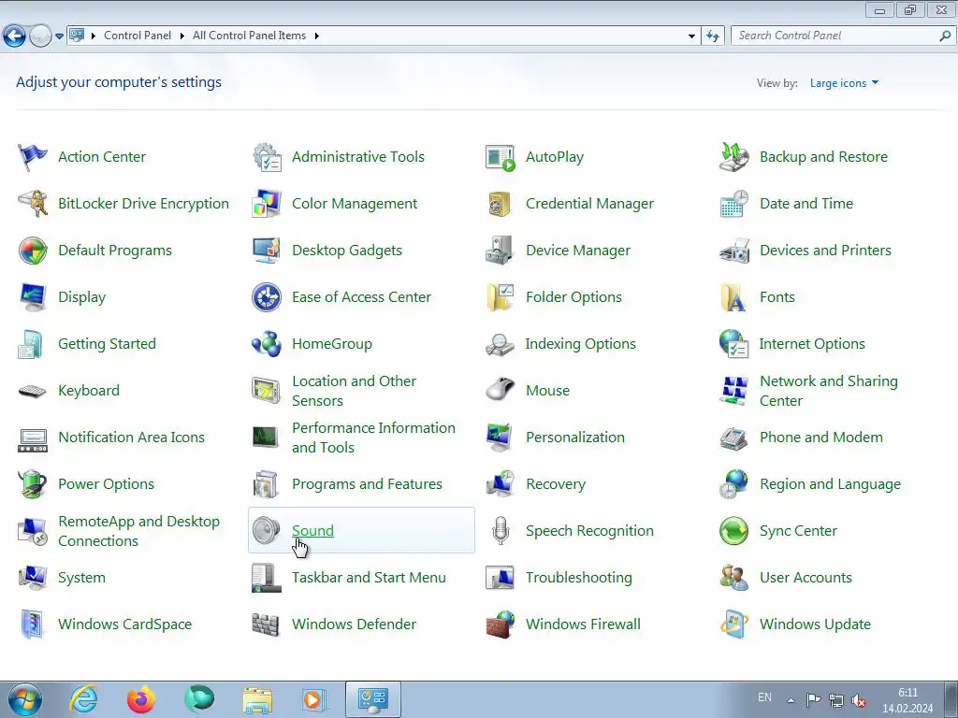Click the search magnifier icon
Image resolution: width=958 pixels, height=718 pixels.
coord(945,36)
